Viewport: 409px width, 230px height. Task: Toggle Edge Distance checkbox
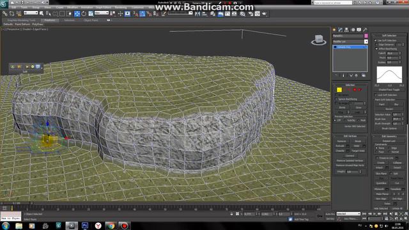[376, 45]
